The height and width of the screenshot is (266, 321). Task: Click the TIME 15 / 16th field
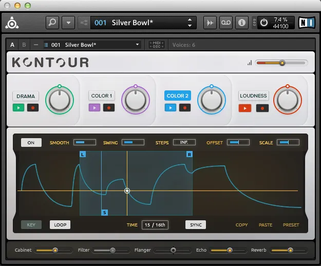155,225
